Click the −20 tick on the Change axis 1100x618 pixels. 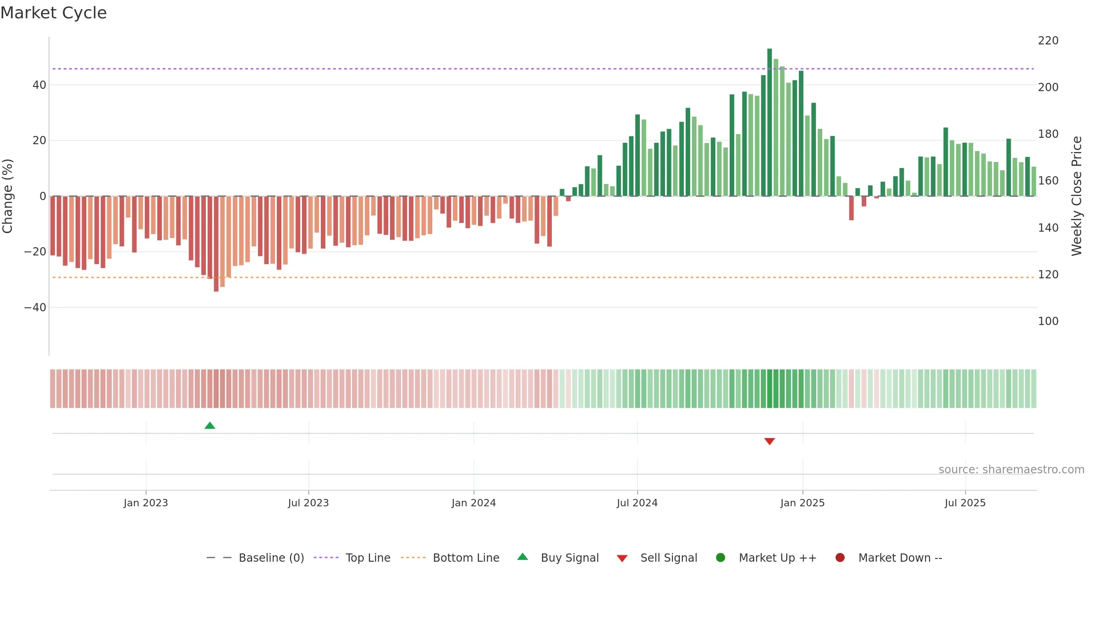tap(35, 252)
